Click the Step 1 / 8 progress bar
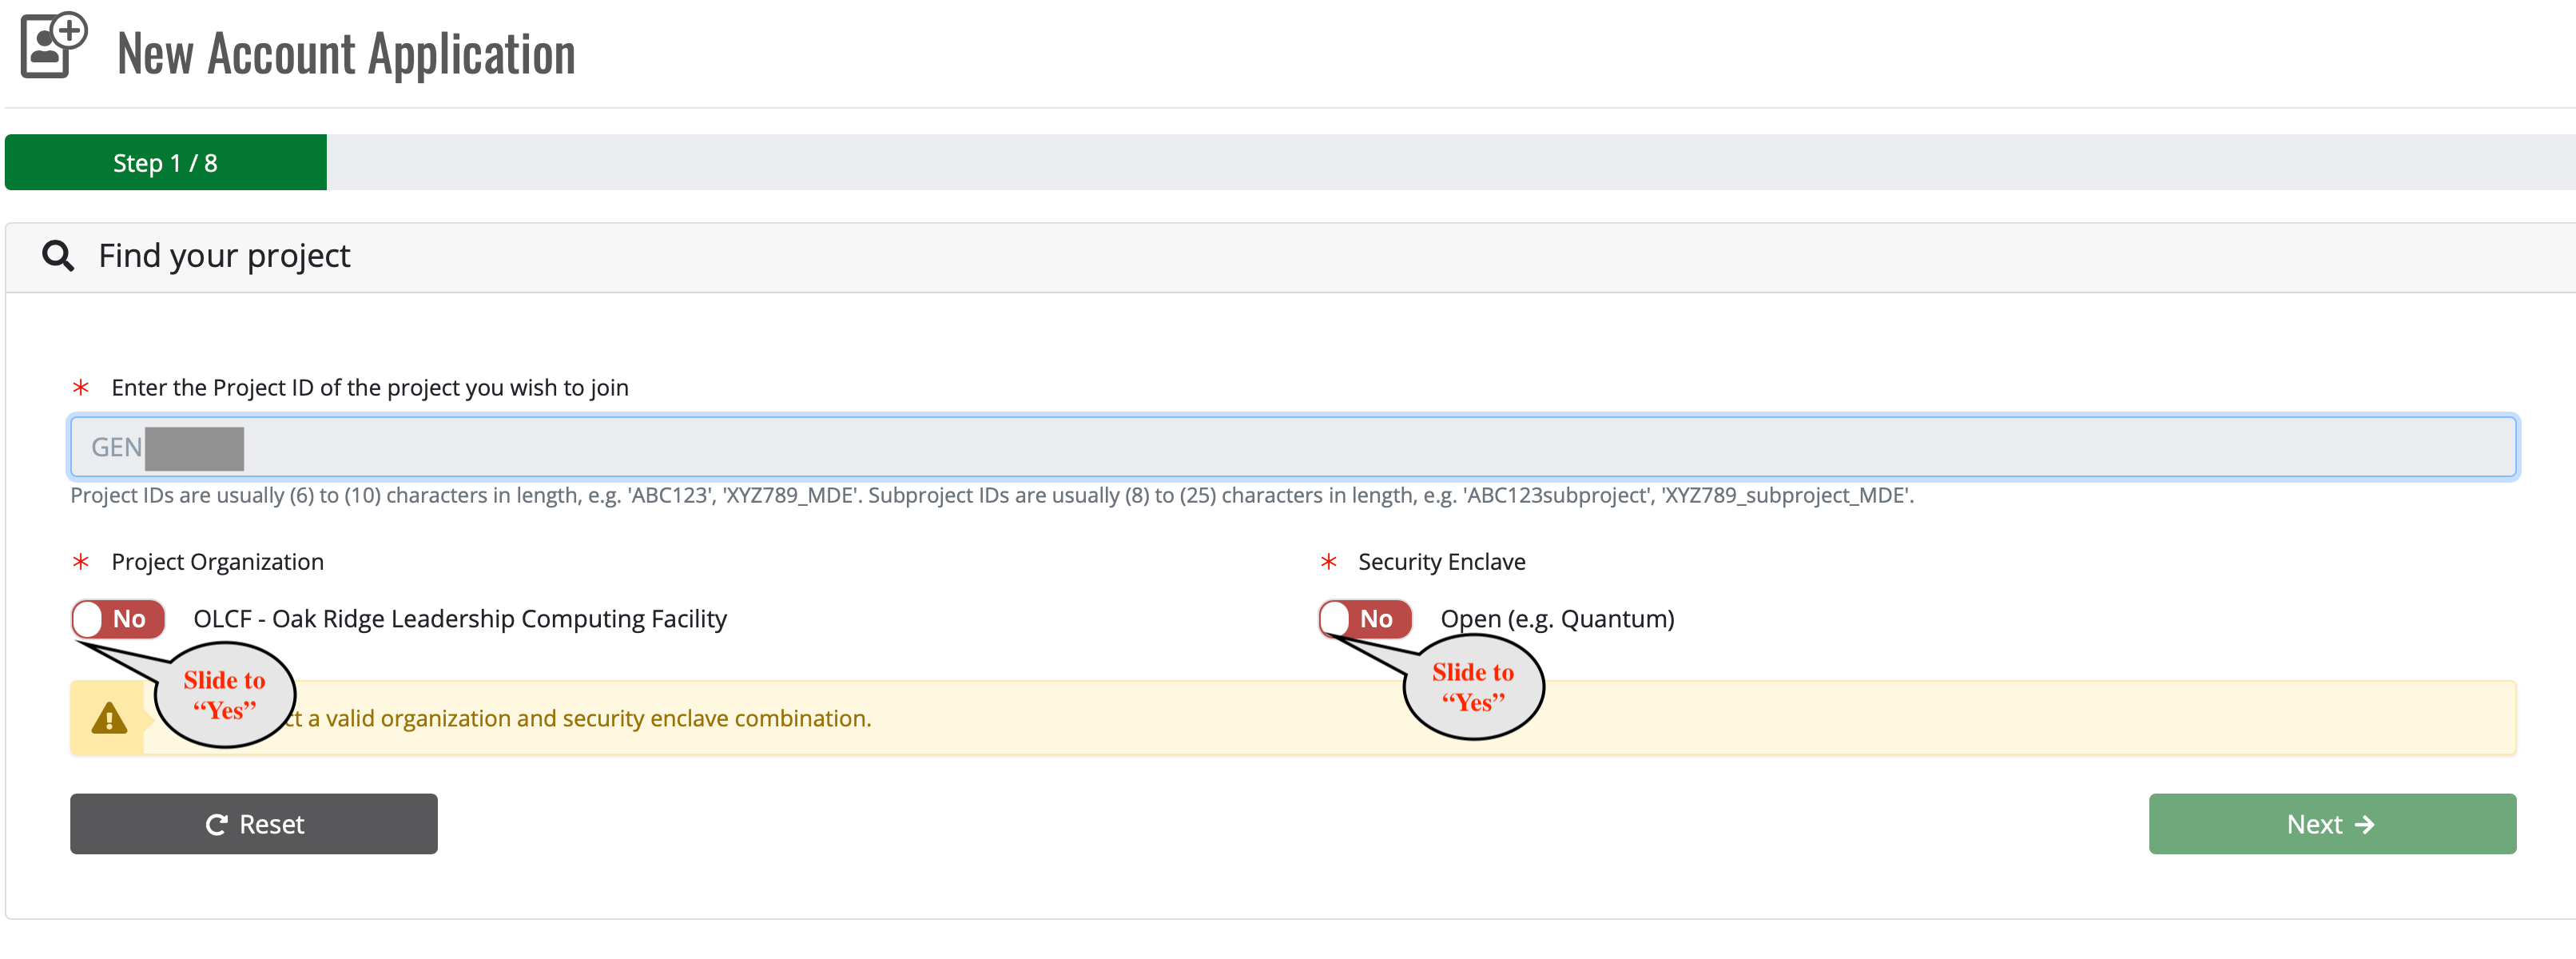The image size is (2576, 959). point(166,162)
